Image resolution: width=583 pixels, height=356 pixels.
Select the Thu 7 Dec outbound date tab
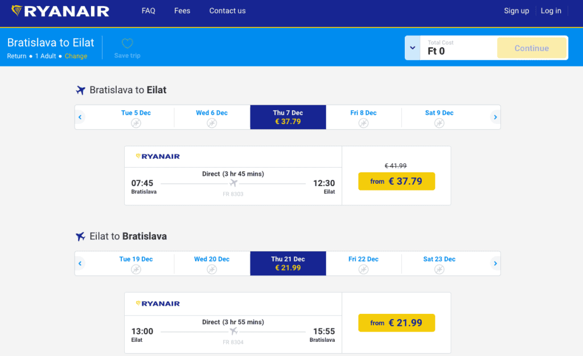[x=288, y=117]
